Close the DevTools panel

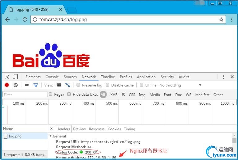[232, 77]
